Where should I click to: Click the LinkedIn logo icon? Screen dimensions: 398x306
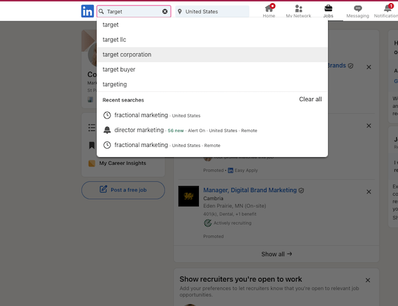coord(88,11)
